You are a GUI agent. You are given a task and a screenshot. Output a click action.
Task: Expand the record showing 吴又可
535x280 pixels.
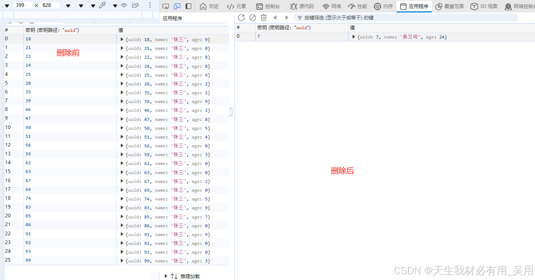click(x=353, y=37)
